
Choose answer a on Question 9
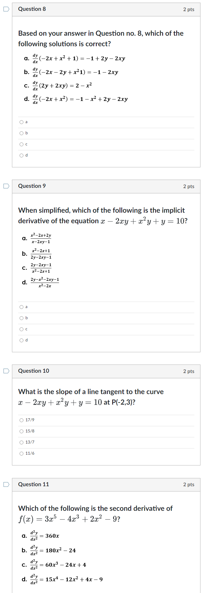click(x=21, y=307)
